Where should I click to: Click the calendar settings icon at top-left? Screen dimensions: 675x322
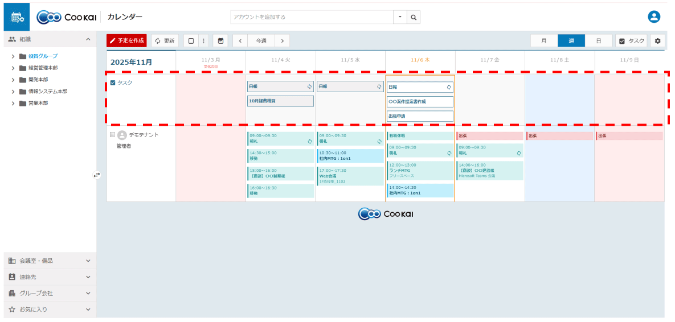17,17
